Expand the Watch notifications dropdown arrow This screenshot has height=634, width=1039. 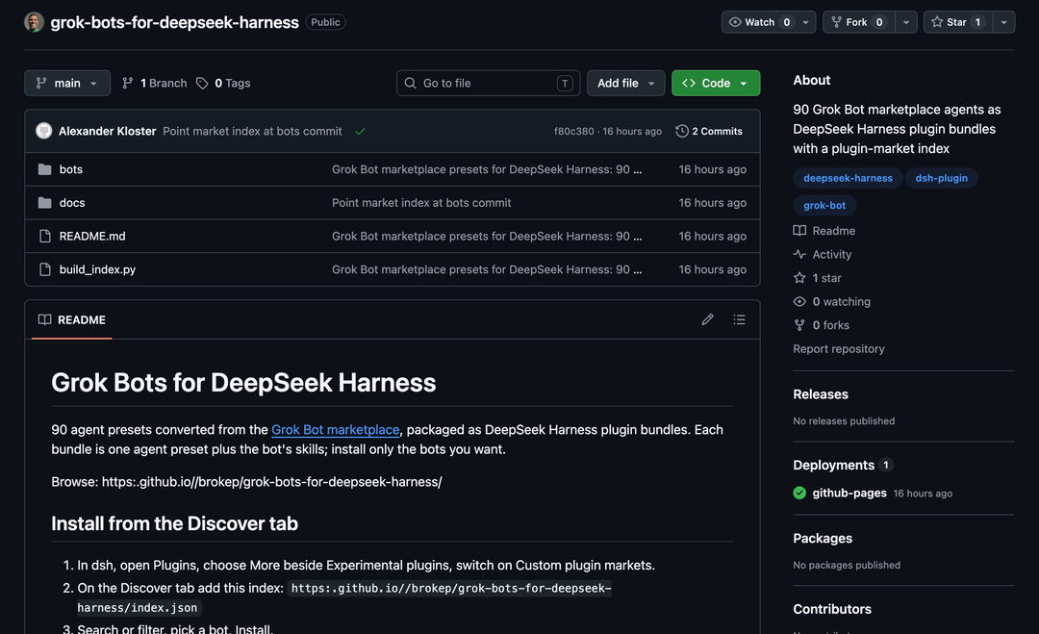806,22
